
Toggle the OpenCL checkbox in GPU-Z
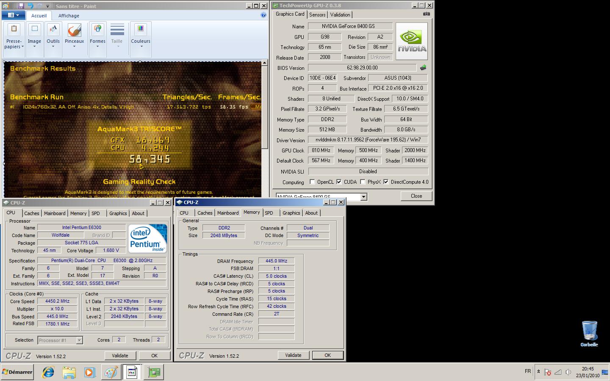312,182
